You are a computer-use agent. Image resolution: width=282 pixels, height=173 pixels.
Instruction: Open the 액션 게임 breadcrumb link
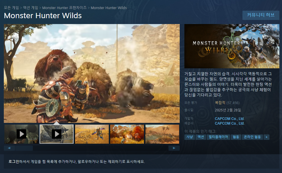(x=30, y=8)
